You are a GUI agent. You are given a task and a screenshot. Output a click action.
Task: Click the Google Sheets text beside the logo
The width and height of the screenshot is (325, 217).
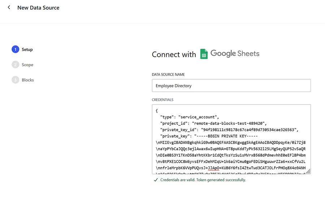(x=234, y=54)
